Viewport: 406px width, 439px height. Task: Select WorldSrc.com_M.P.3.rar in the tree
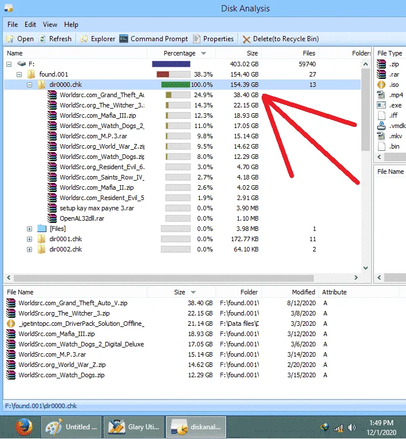93,136
